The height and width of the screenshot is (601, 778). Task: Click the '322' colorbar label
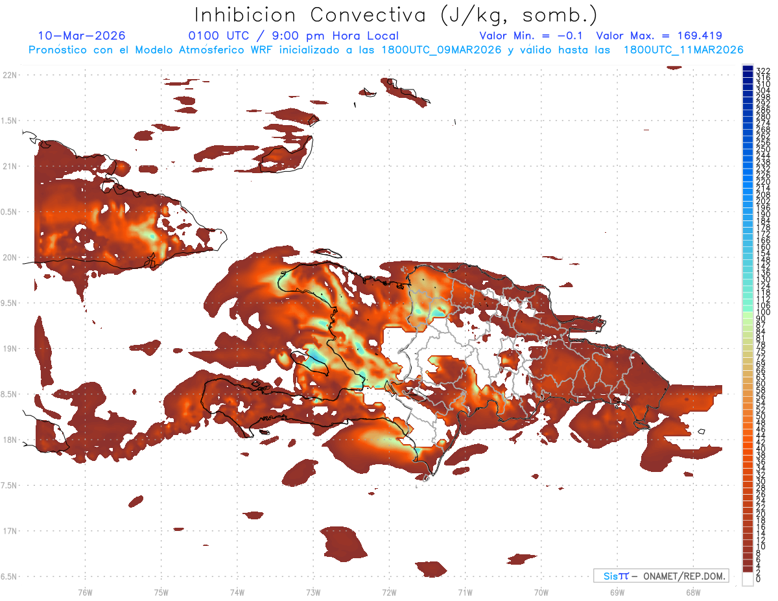point(763,70)
